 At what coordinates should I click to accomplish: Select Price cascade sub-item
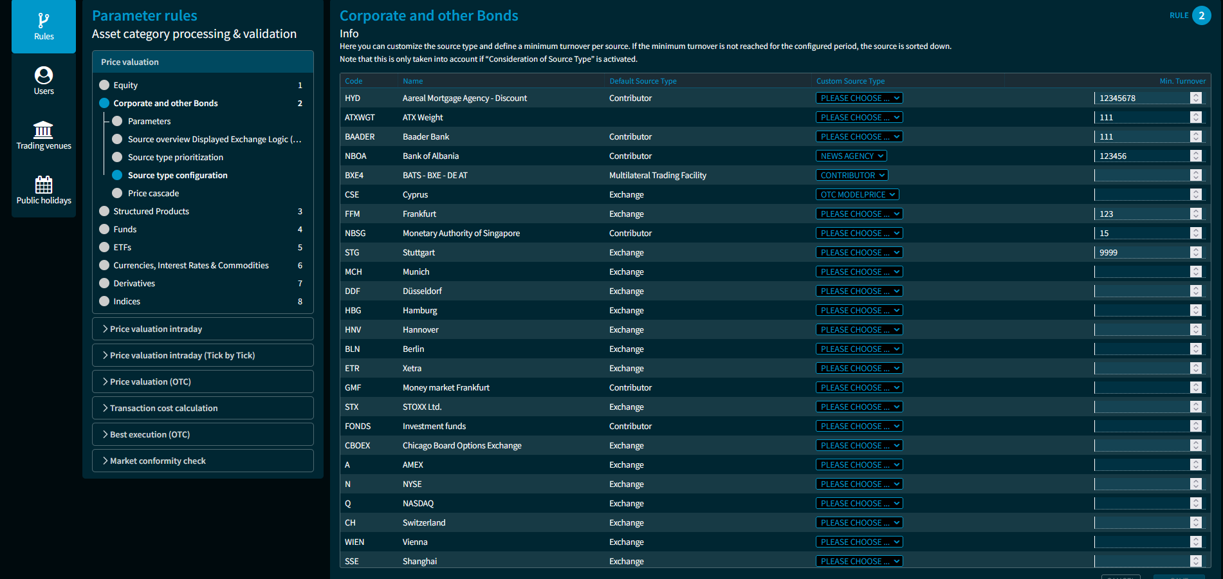point(153,193)
